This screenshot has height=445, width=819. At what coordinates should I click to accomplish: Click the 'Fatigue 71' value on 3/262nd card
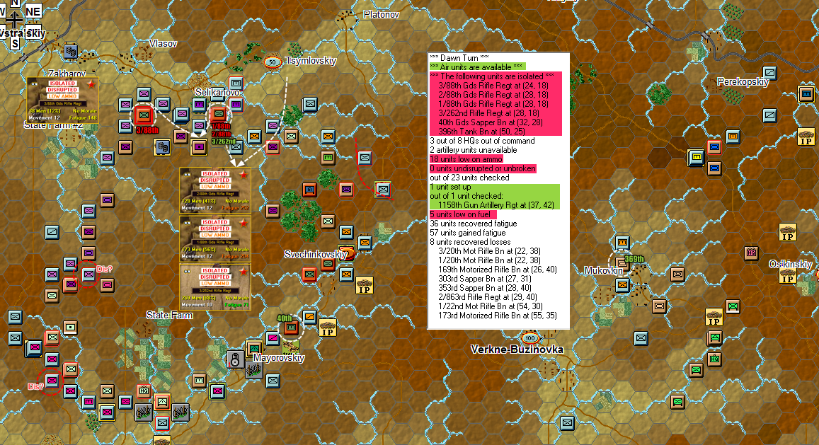tap(237, 304)
